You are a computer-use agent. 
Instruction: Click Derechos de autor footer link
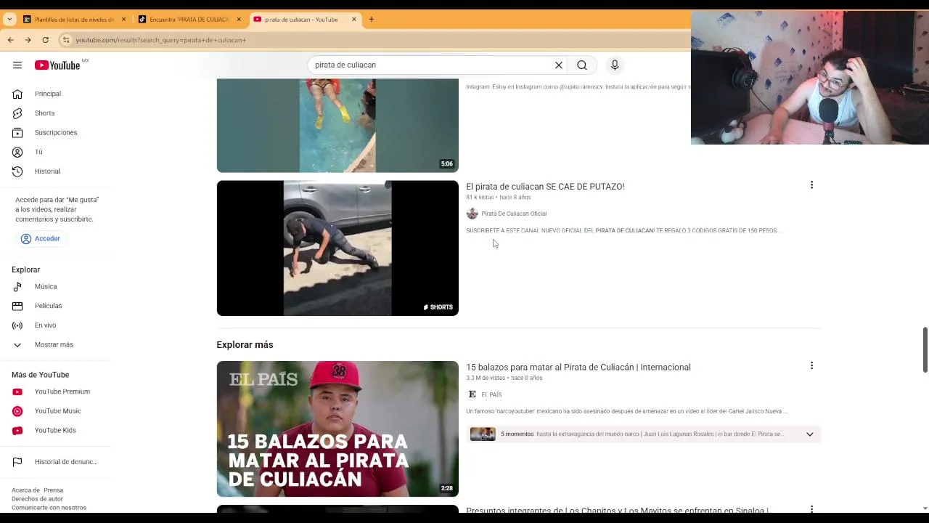click(37, 499)
